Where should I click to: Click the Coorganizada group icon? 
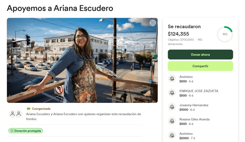coord(28,109)
